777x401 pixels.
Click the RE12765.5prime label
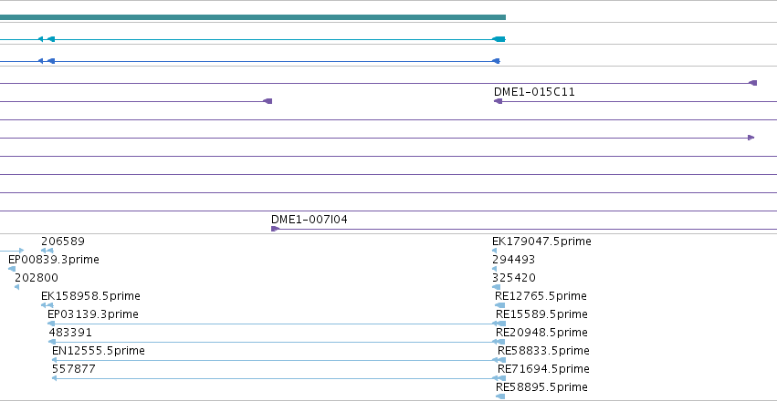(x=541, y=296)
